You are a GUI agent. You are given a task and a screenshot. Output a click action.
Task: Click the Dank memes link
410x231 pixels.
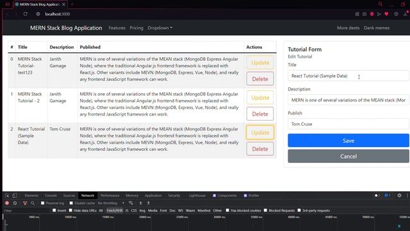pos(377,28)
